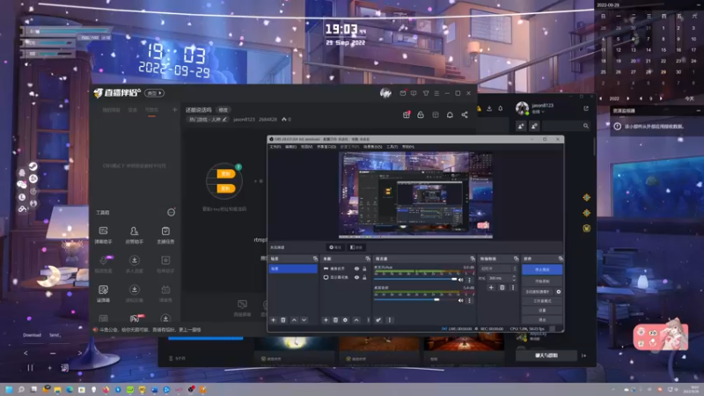Toggle visibility of the Display Capture source
Viewport: 704px width, 396px height.
[357, 277]
